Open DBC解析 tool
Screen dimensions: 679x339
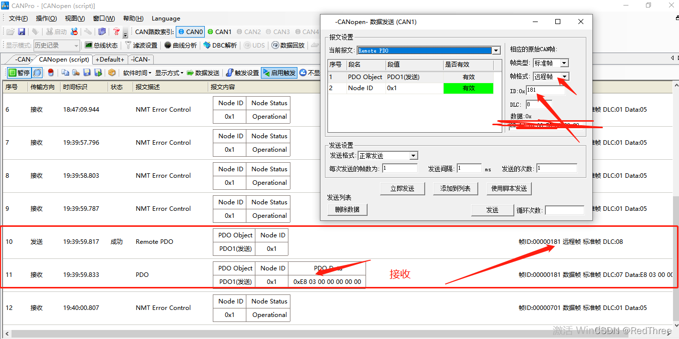click(220, 45)
